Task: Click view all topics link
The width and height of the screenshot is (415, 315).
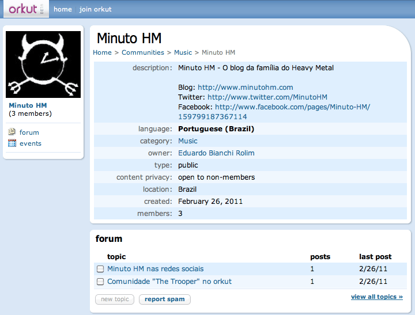Action: click(377, 297)
